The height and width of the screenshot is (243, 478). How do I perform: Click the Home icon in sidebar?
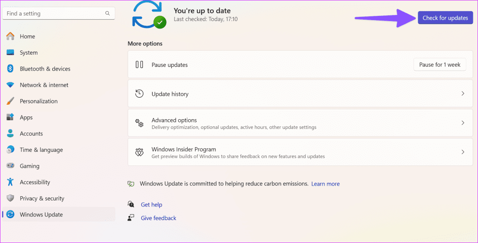pyautogui.click(x=10, y=36)
